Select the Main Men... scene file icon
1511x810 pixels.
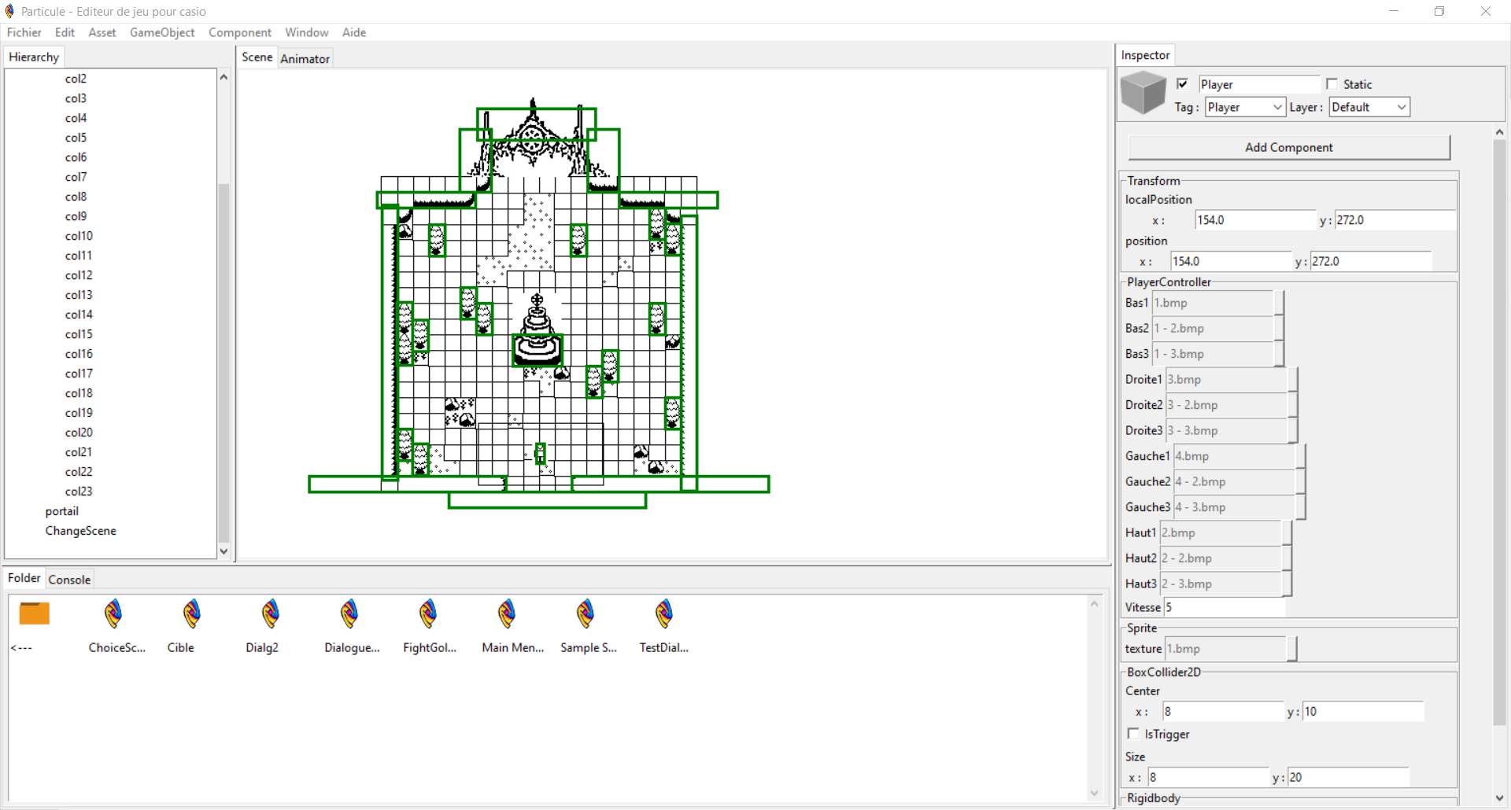pyautogui.click(x=507, y=614)
